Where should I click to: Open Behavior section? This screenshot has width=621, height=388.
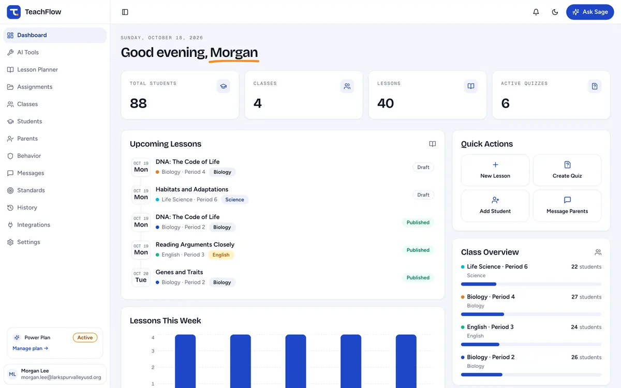(55, 156)
